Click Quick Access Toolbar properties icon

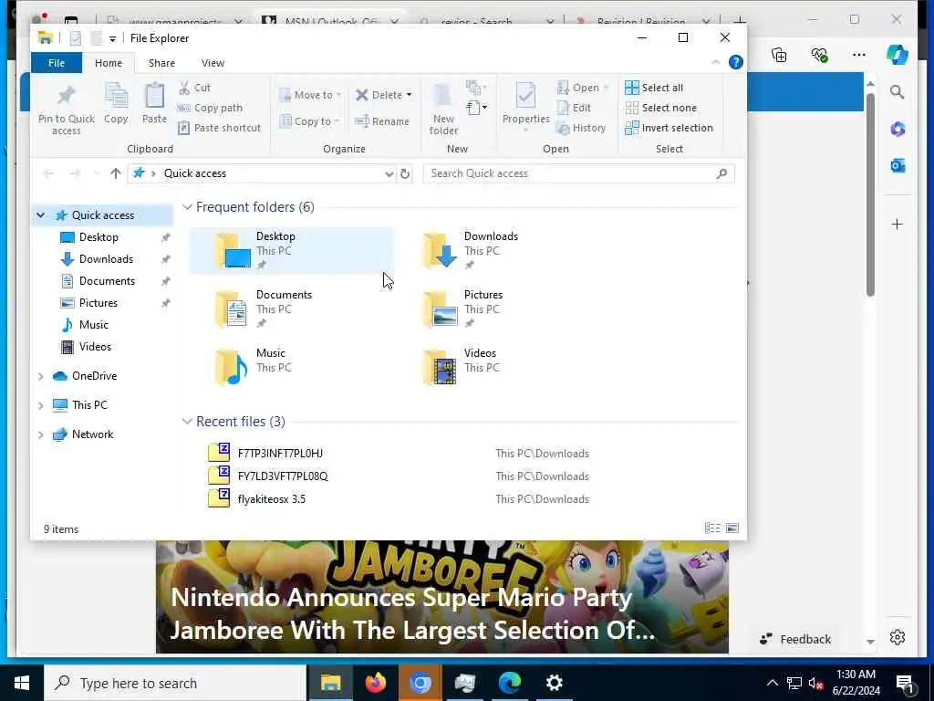(76, 38)
